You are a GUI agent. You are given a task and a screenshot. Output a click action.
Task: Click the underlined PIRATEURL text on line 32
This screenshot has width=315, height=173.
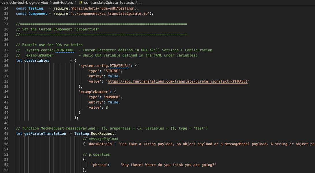(x=65, y=50)
